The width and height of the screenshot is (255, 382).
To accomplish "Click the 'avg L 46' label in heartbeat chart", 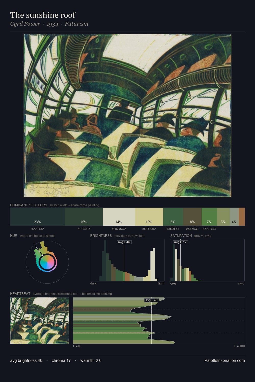I will point(151,300).
